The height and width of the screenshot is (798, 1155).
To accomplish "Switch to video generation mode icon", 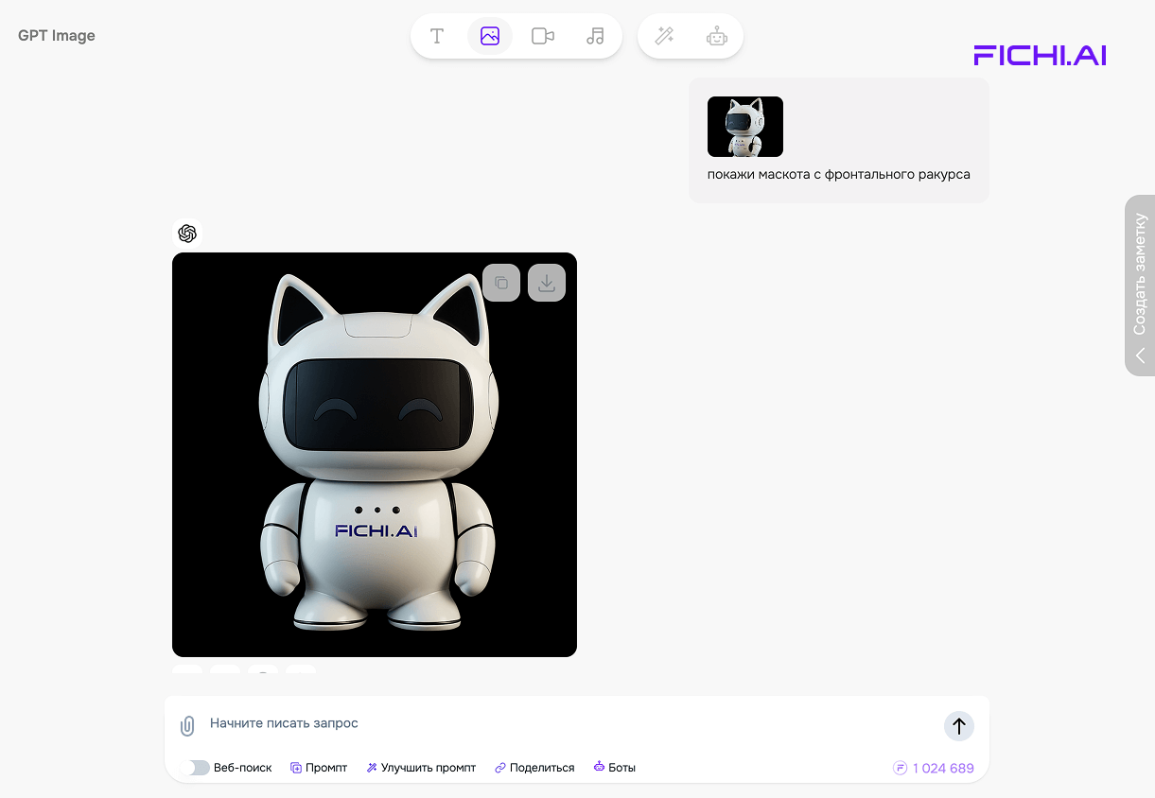I will pyautogui.click(x=543, y=36).
